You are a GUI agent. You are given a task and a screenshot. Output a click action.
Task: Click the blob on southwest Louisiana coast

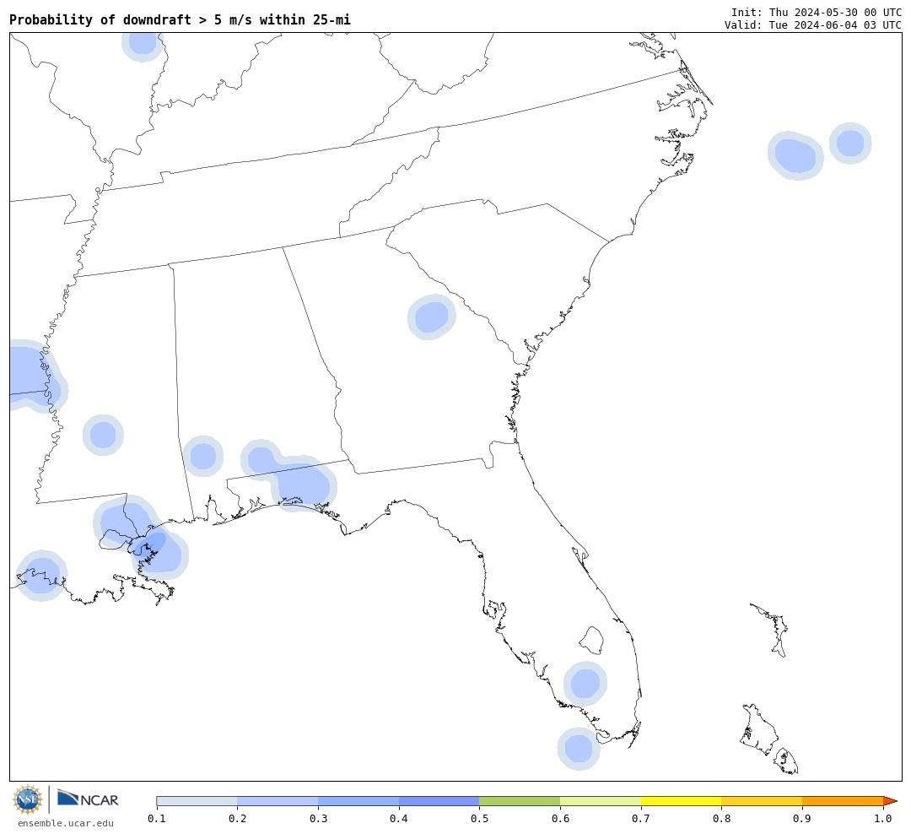click(41, 575)
